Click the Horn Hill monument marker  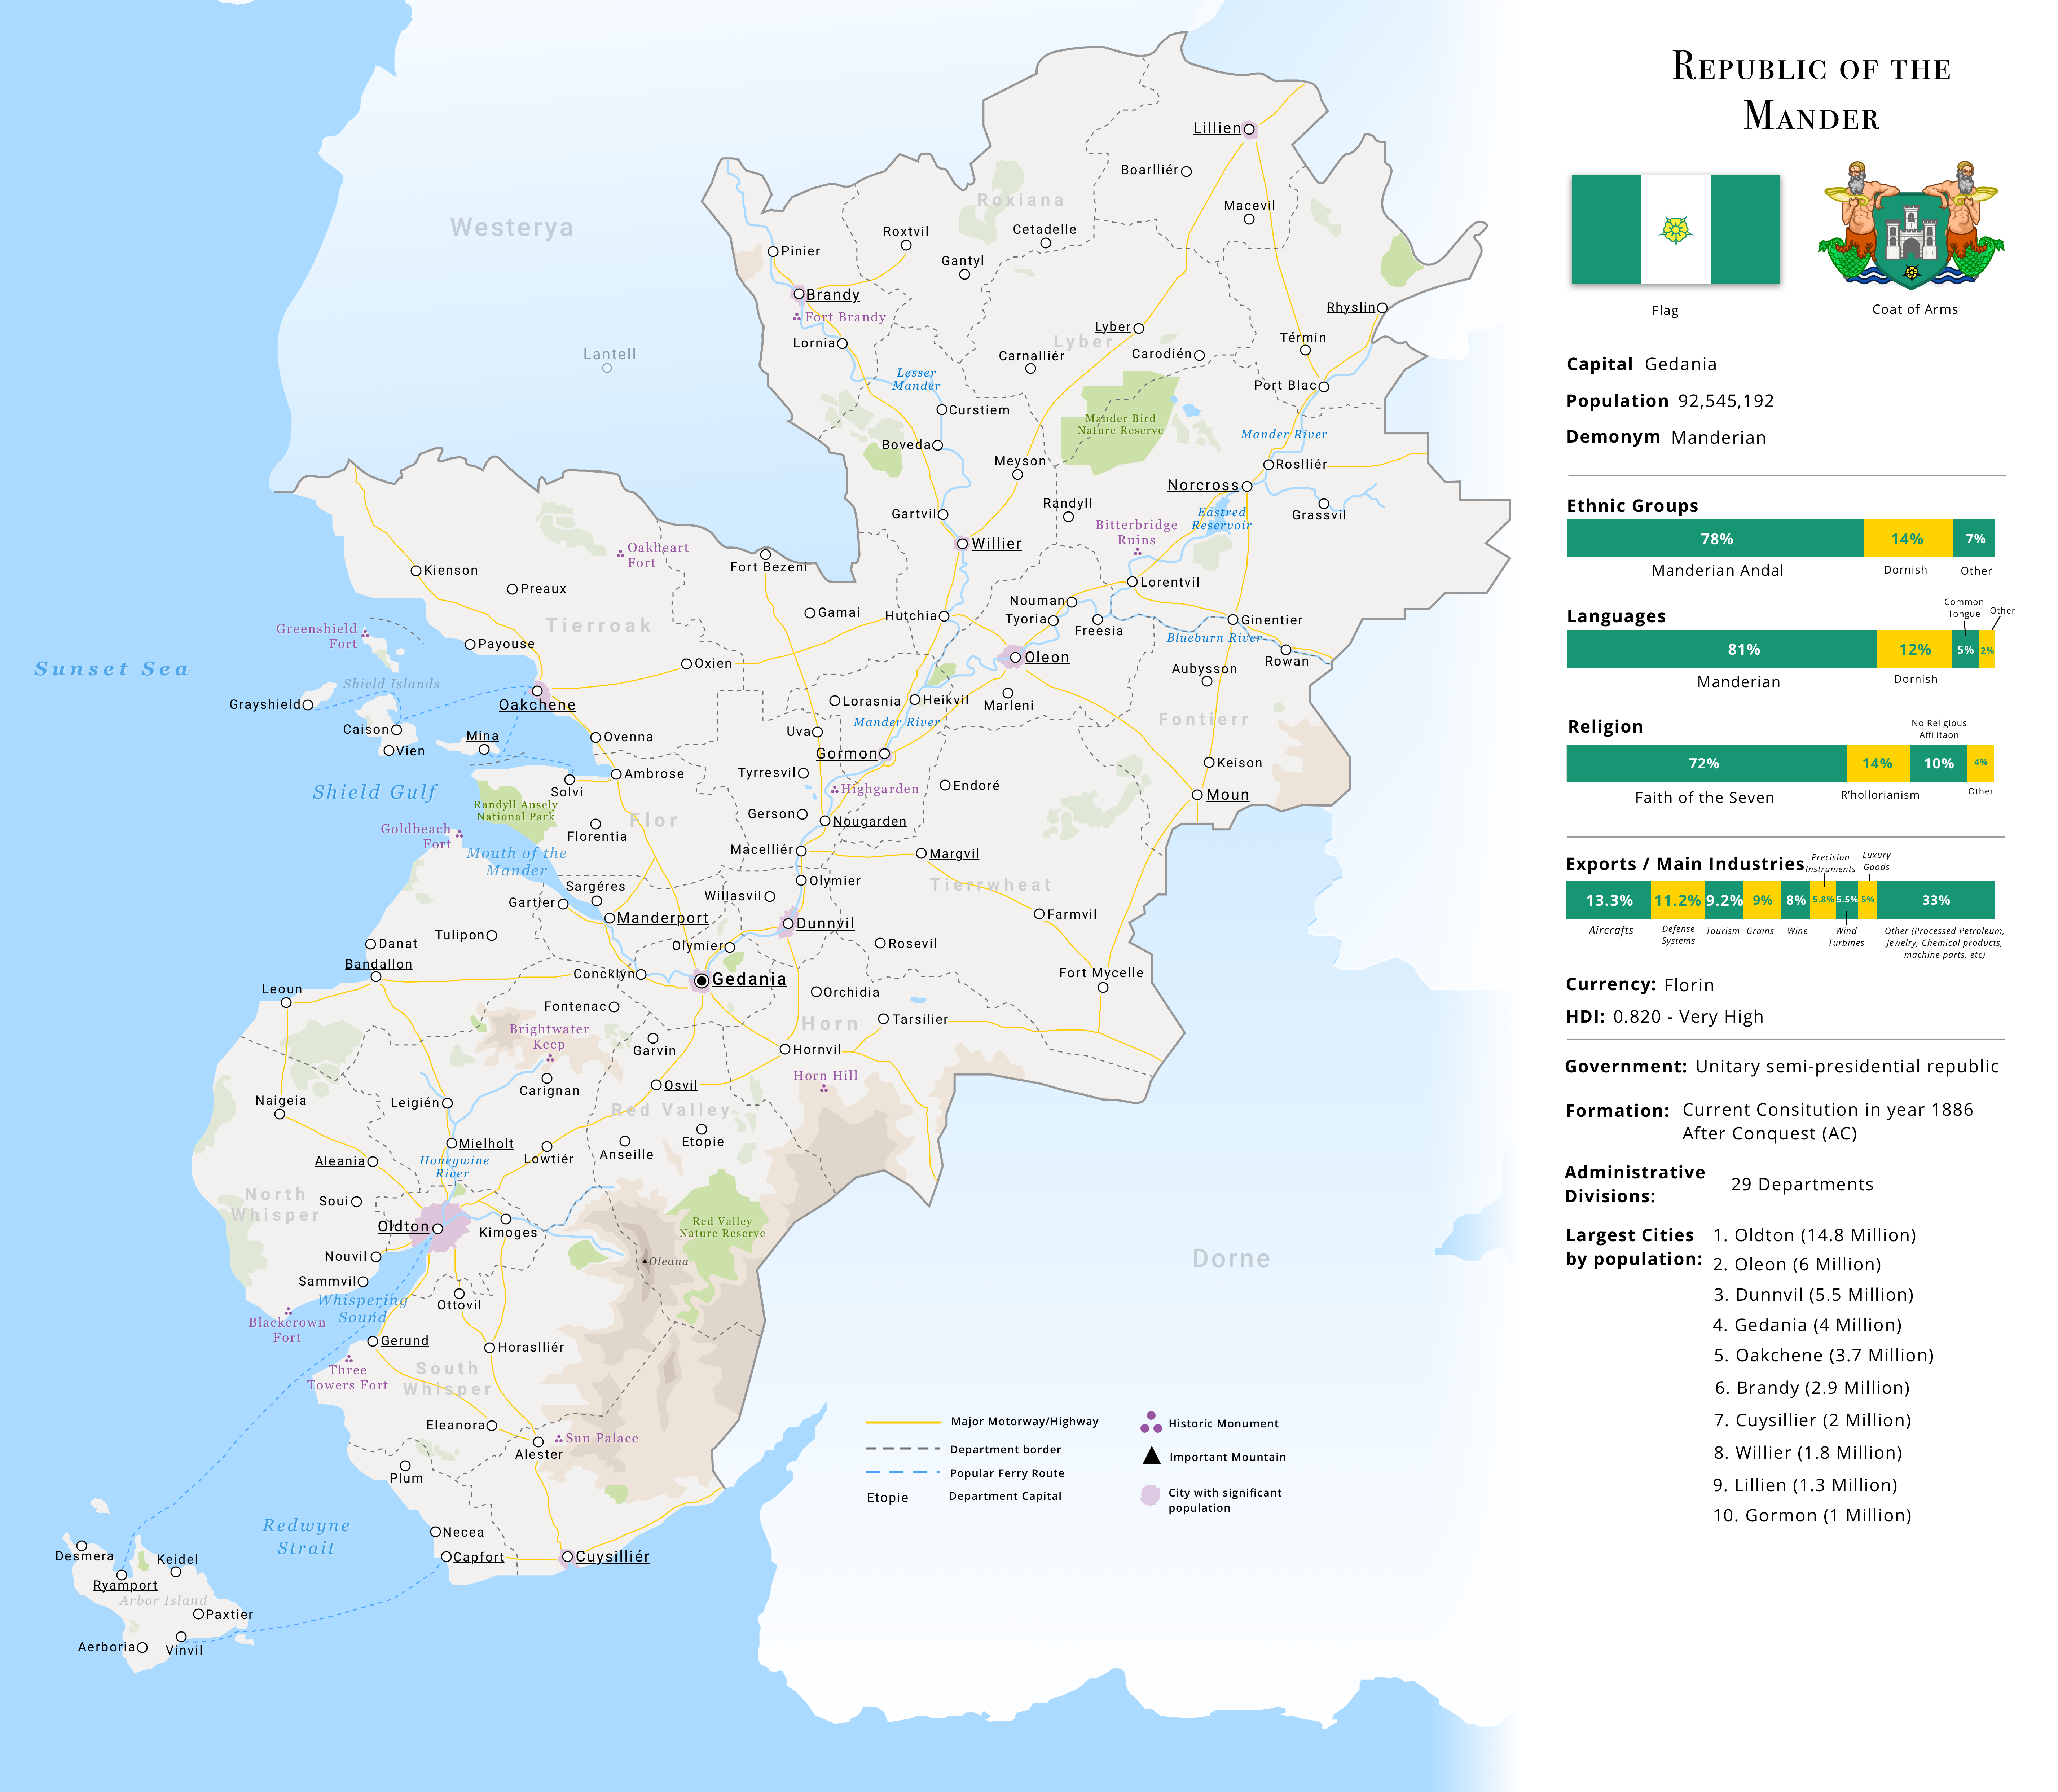(x=824, y=1088)
